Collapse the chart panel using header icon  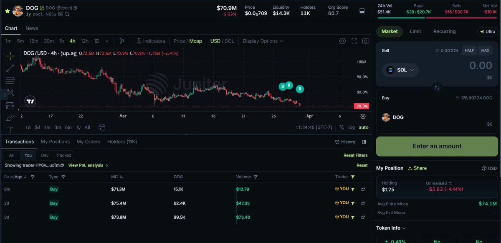[362, 11]
